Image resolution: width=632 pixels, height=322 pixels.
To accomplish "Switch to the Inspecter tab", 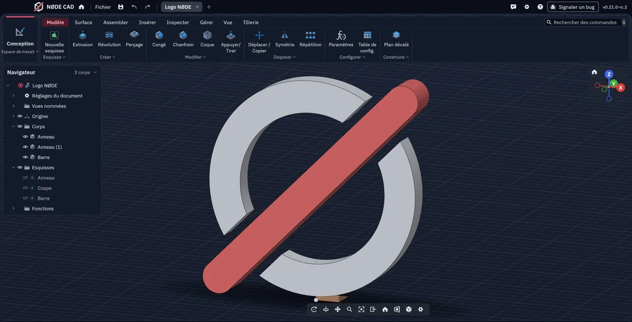I will 178,23.
